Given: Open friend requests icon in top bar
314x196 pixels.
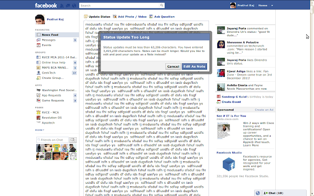Looking at the screenshot, I should [62, 5].
